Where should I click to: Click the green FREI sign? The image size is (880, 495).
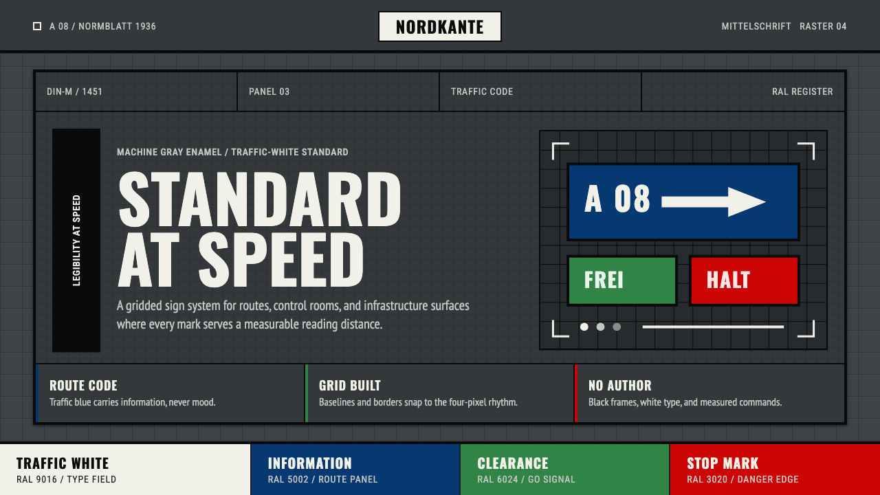[622, 280]
